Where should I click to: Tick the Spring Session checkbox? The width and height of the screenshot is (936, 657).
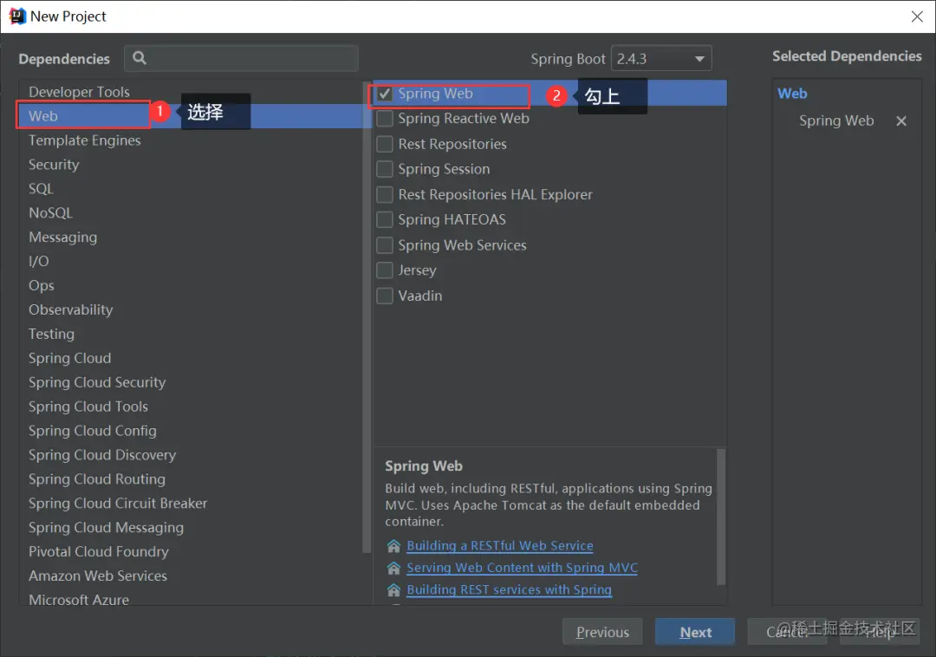pos(385,169)
